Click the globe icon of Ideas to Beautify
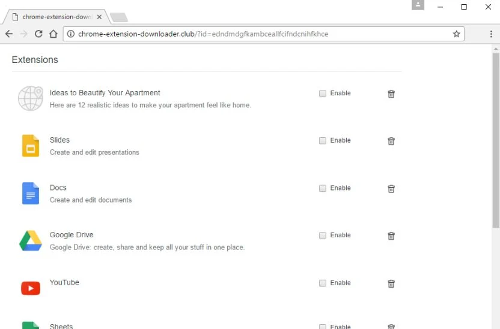500x329 pixels. (30, 98)
